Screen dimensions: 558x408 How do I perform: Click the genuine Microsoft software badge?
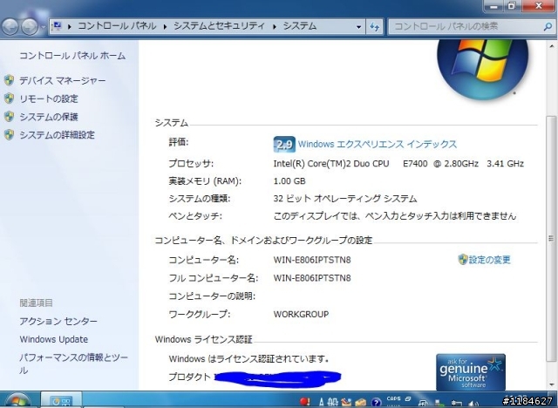click(x=471, y=371)
